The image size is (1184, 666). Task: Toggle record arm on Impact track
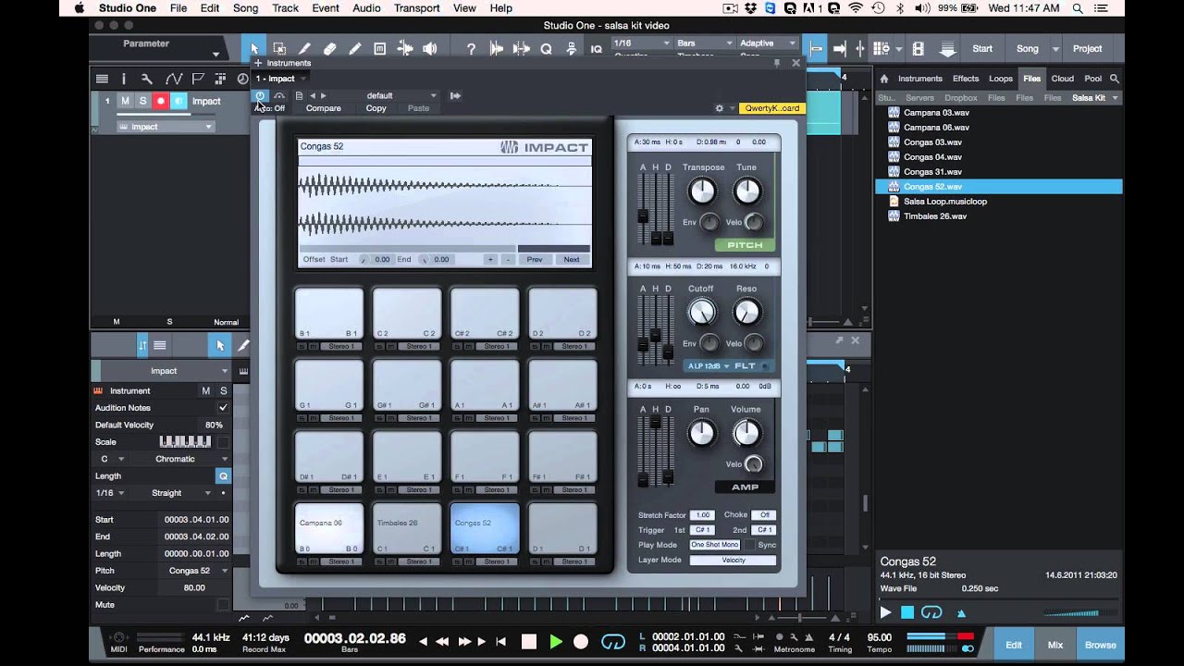[161, 101]
